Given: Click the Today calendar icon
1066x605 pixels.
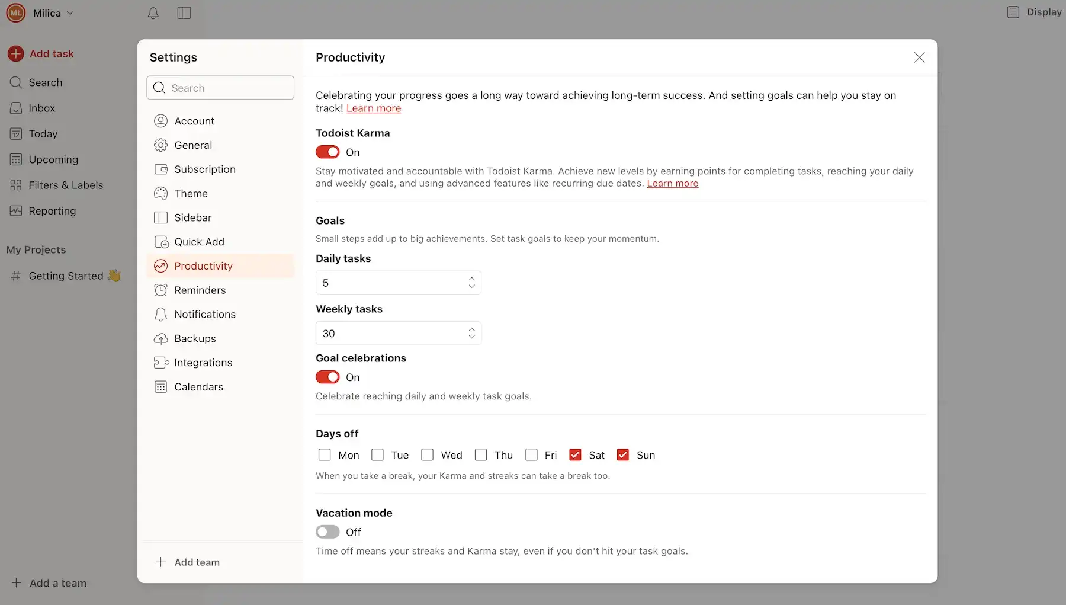Looking at the screenshot, I should (x=16, y=134).
